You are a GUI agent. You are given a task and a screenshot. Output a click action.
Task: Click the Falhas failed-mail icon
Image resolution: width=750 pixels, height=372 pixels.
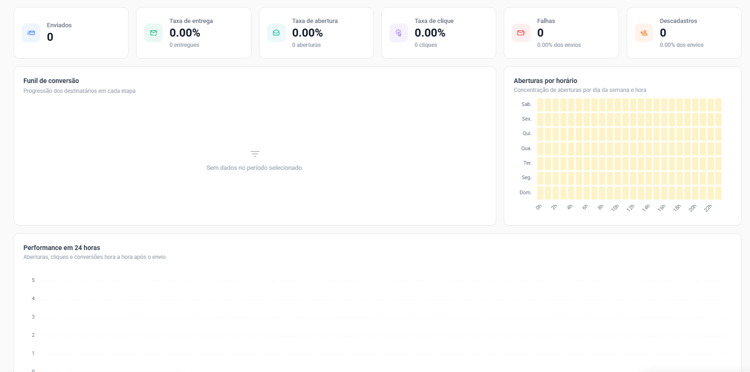tap(521, 33)
